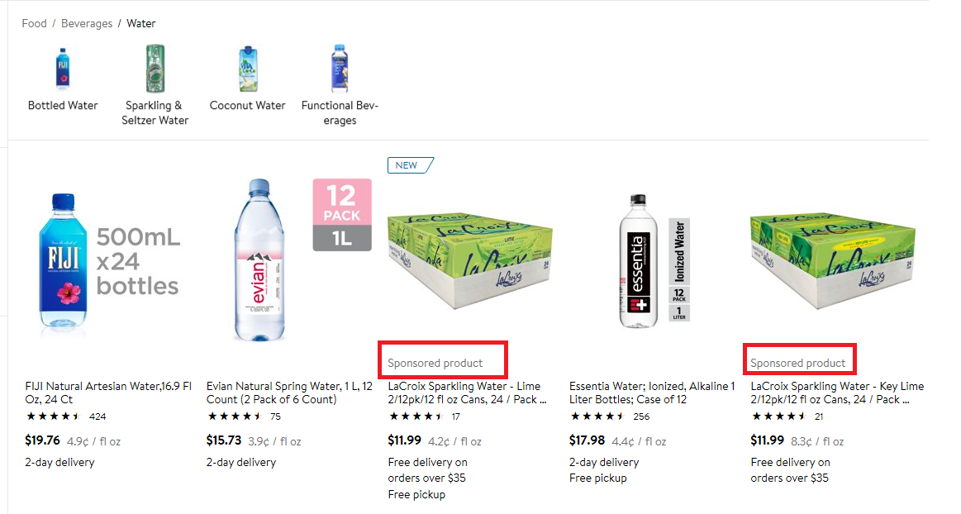
Task: Go to Food in the breadcrumb
Action: tap(34, 23)
